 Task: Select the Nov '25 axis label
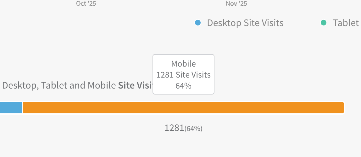[x=236, y=4]
